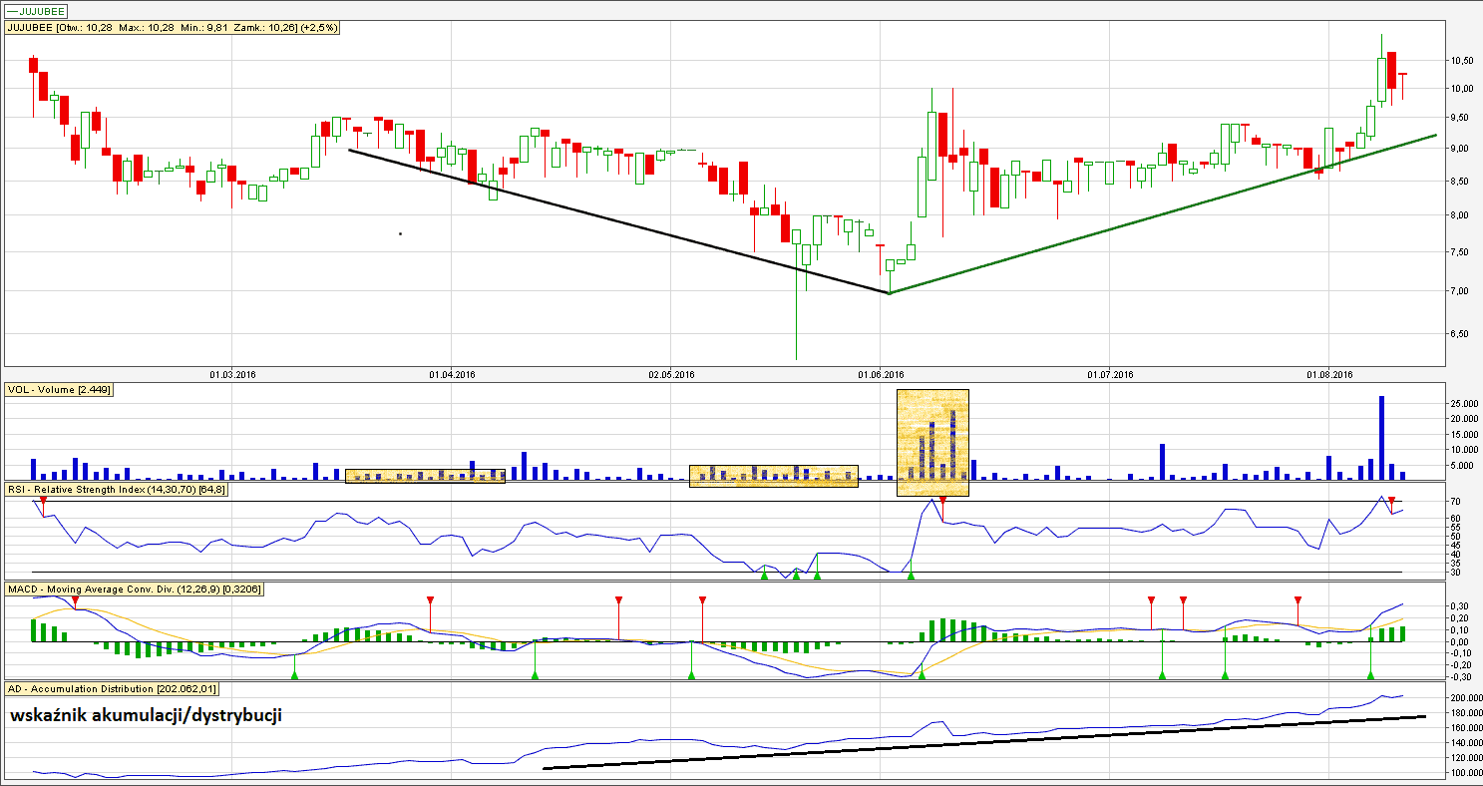This screenshot has height=786, width=1483.
Task: Click leftmost green arrow marker in MACD panel
Action: pyautogui.click(x=294, y=675)
